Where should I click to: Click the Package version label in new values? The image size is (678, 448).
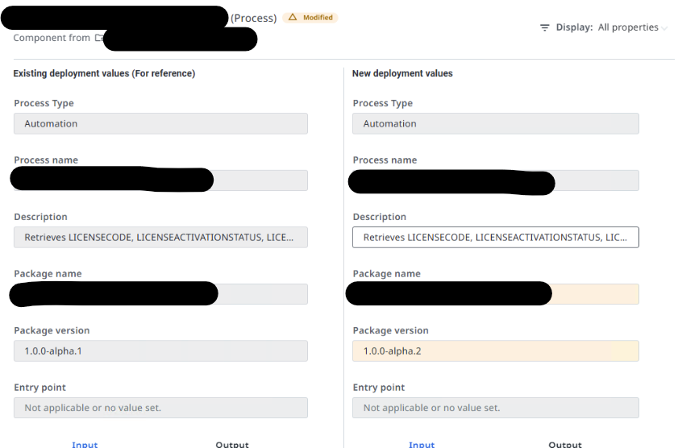pos(390,330)
